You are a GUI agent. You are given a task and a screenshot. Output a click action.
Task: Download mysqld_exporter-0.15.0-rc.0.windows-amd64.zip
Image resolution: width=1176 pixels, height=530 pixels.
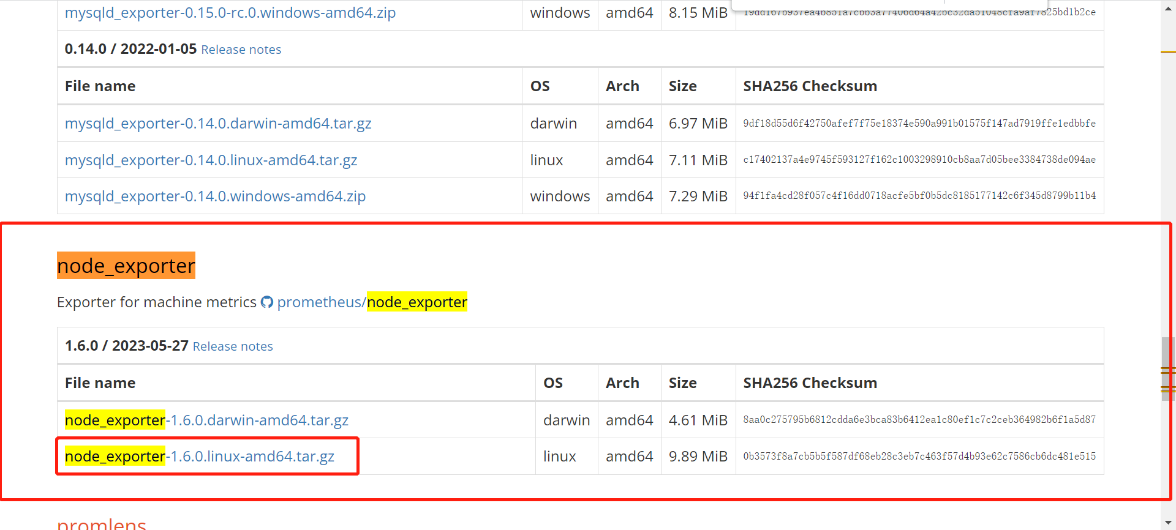coord(230,12)
